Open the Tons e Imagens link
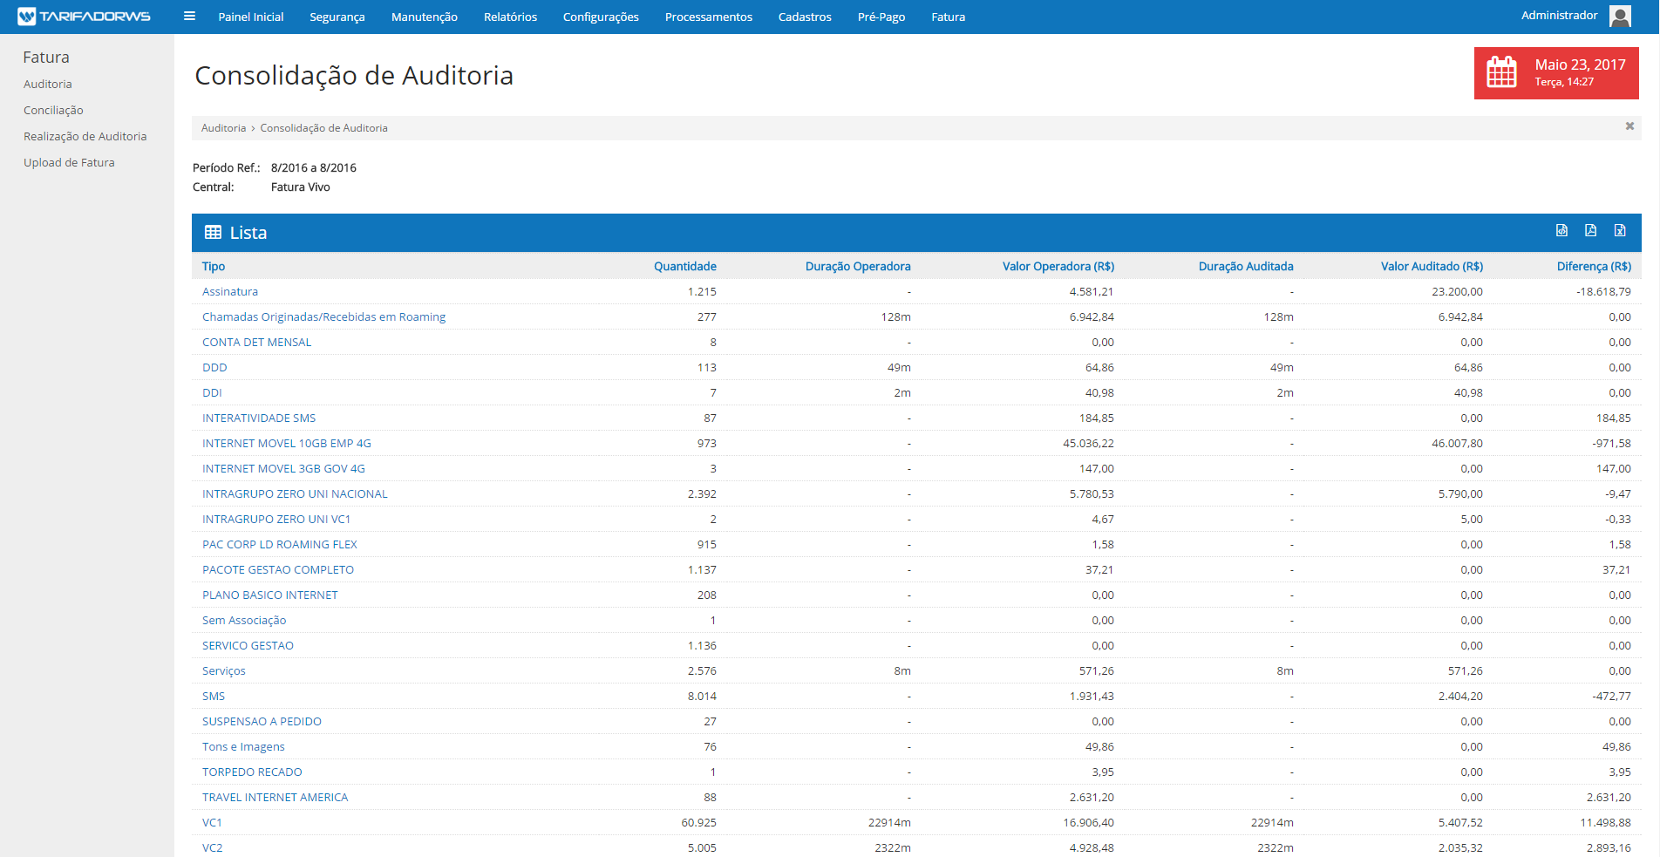This screenshot has width=1660, height=857. click(x=243, y=746)
